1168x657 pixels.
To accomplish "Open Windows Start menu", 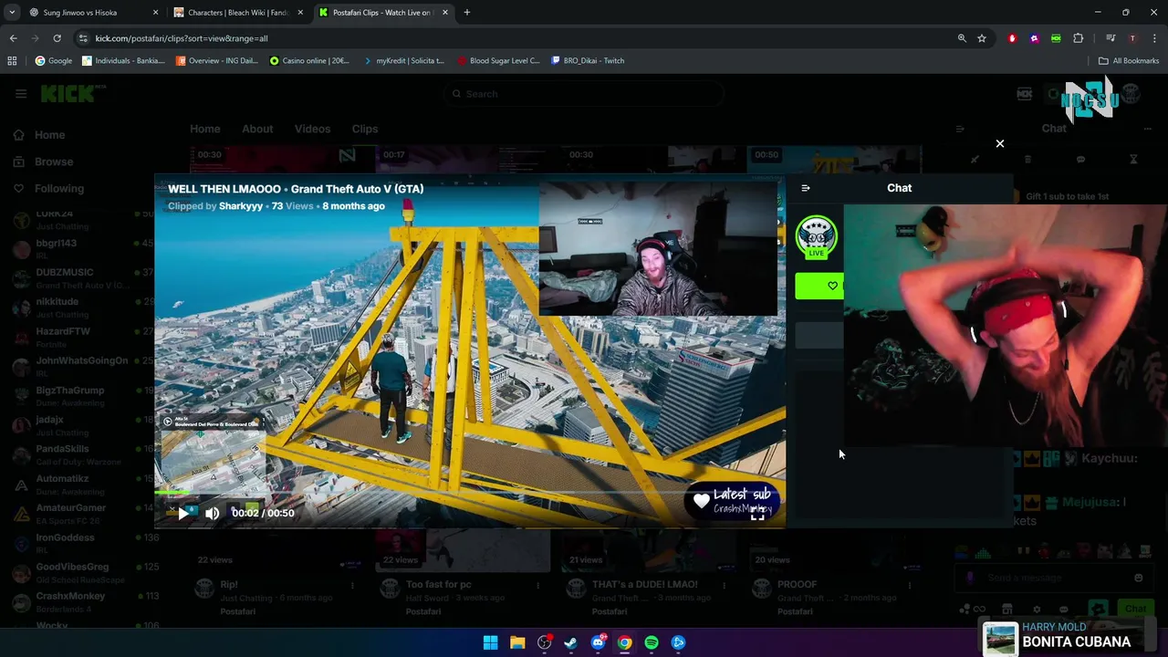I will [x=490, y=642].
